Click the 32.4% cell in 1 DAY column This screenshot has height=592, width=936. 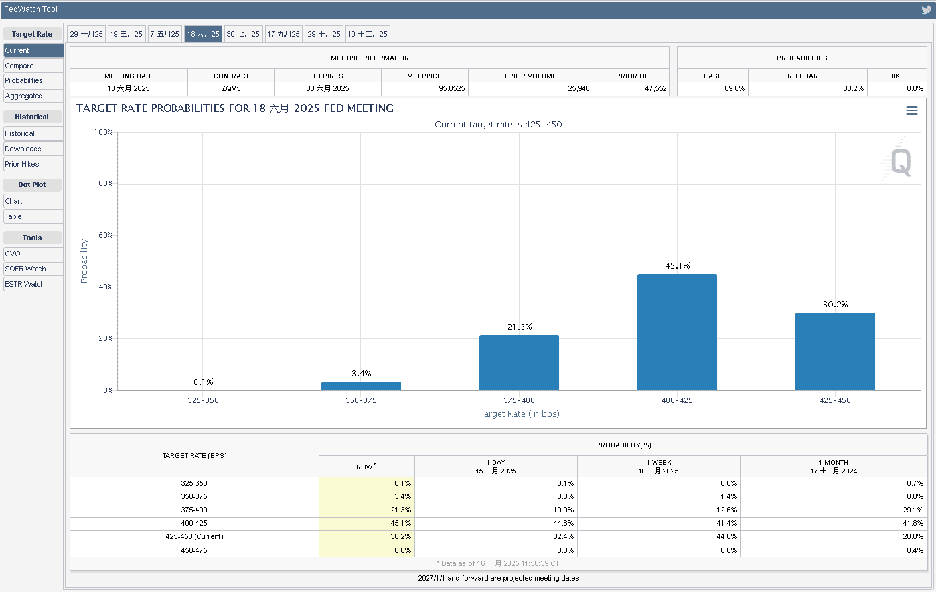point(496,536)
